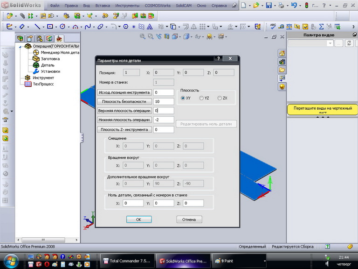Open the Инструменты menu

128,6
